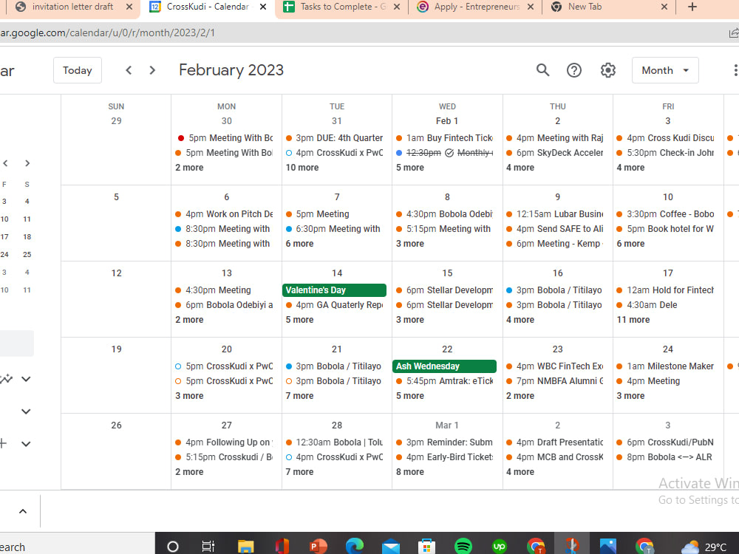Show 11 more events on Fri 17
The image size is (739, 554).
(x=633, y=320)
